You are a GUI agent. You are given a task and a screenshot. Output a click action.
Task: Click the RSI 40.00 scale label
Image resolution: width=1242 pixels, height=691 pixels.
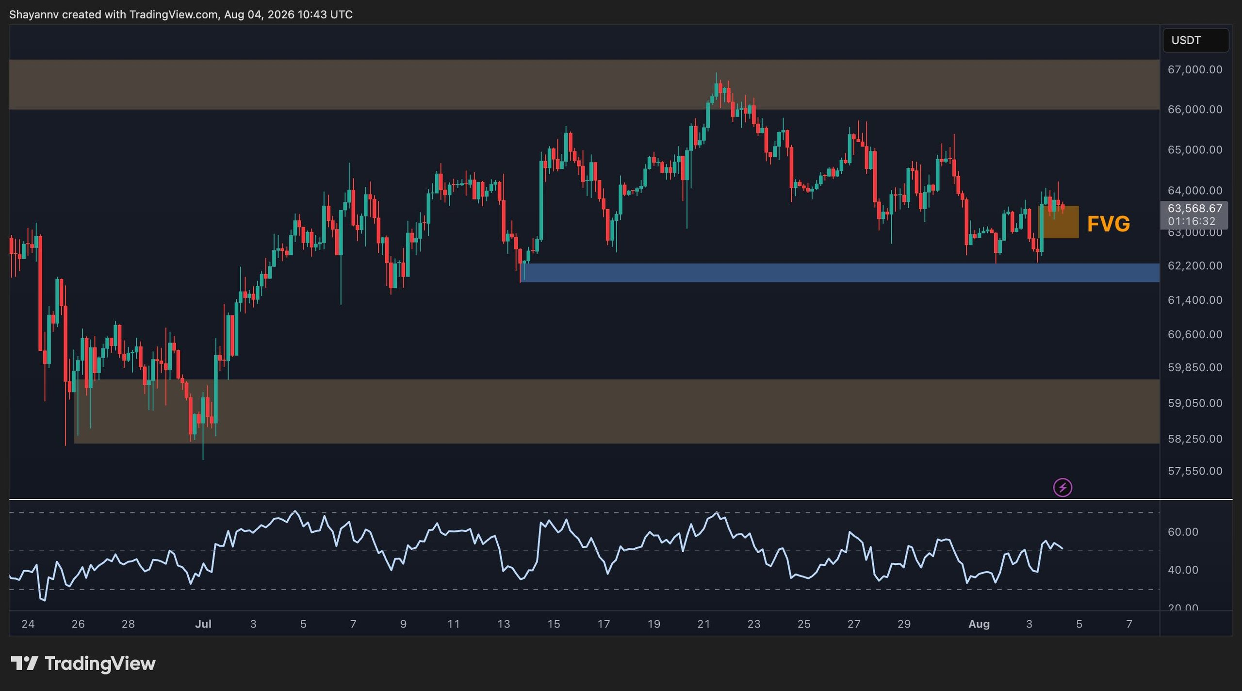coord(1183,570)
